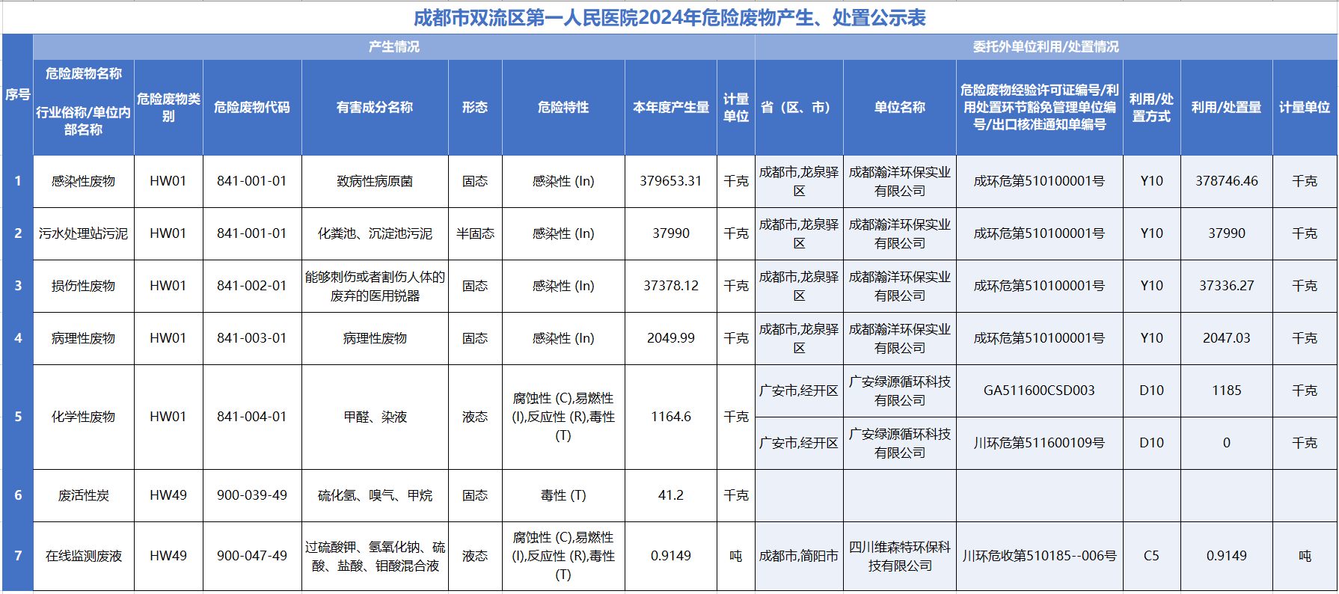
Task: Click the 有害成分名称 column header
Action: click(x=375, y=107)
